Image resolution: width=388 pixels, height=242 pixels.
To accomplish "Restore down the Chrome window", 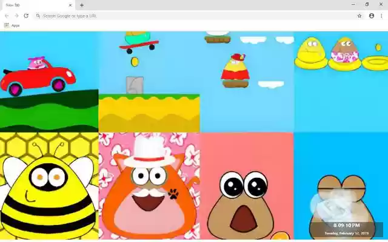I will (x=367, y=4).
